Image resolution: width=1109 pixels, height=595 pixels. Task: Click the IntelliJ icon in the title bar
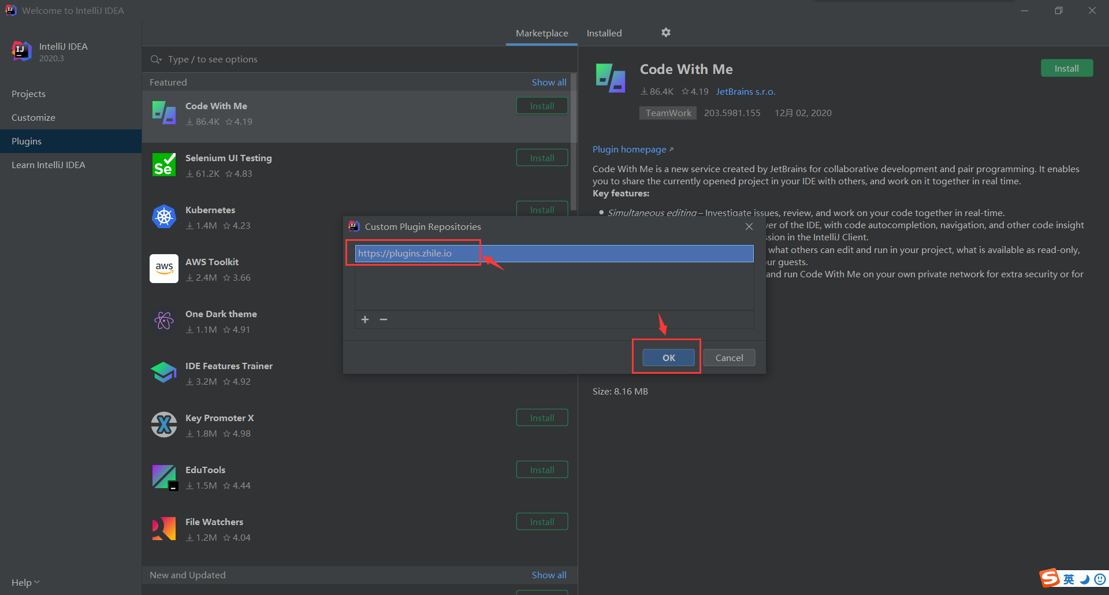pos(10,10)
